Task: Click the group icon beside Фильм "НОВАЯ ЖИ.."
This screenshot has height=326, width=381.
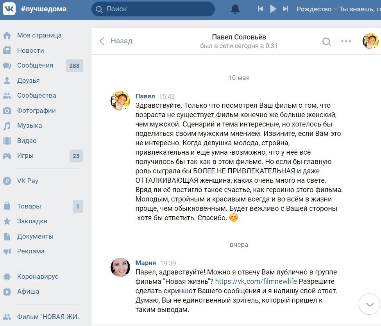Action: (7, 317)
